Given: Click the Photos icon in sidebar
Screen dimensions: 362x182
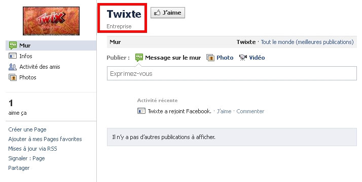Looking at the screenshot, I should [x=13, y=77].
